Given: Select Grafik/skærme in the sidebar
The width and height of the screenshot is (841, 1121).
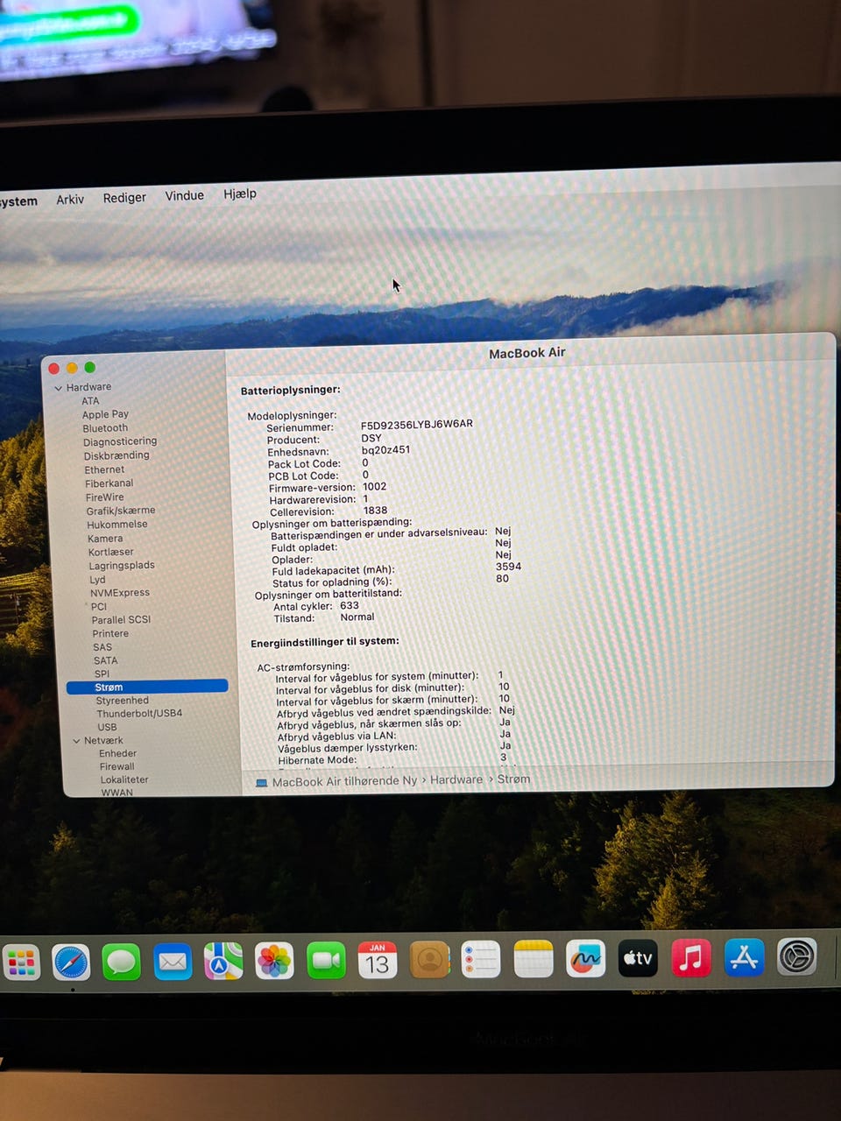Looking at the screenshot, I should pos(121,511).
